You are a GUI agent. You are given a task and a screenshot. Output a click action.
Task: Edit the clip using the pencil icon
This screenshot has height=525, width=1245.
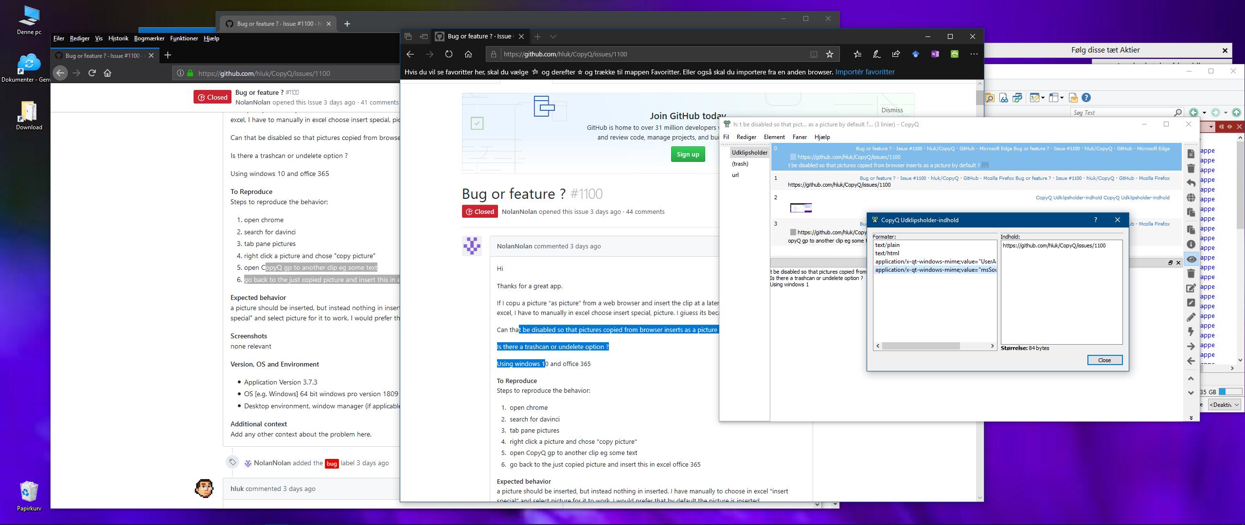(1192, 317)
